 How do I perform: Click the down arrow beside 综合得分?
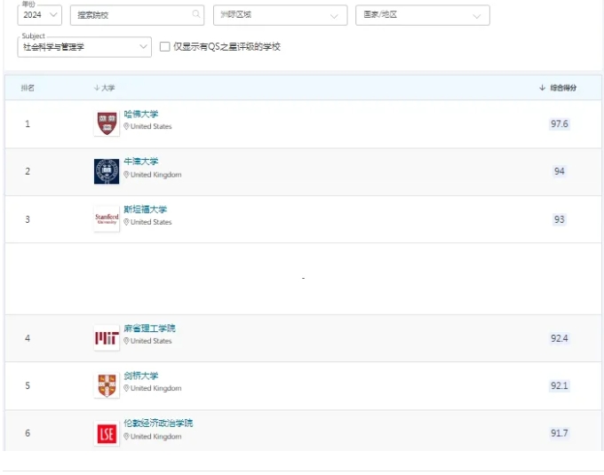click(543, 88)
